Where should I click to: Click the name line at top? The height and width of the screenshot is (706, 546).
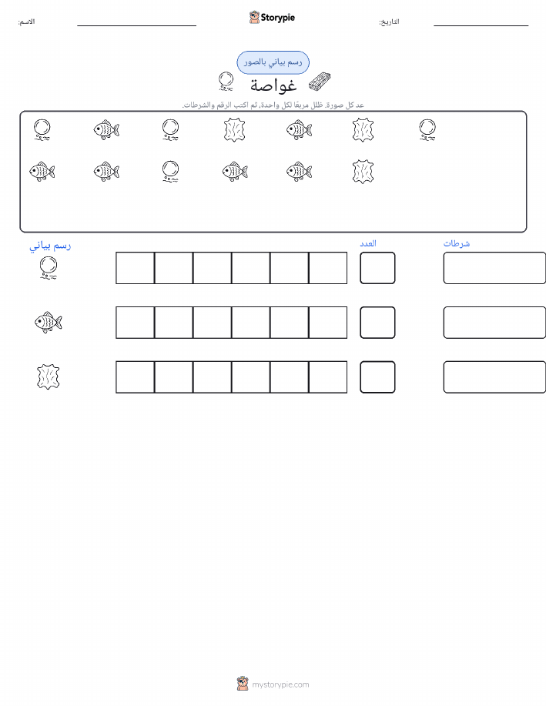pos(136,25)
